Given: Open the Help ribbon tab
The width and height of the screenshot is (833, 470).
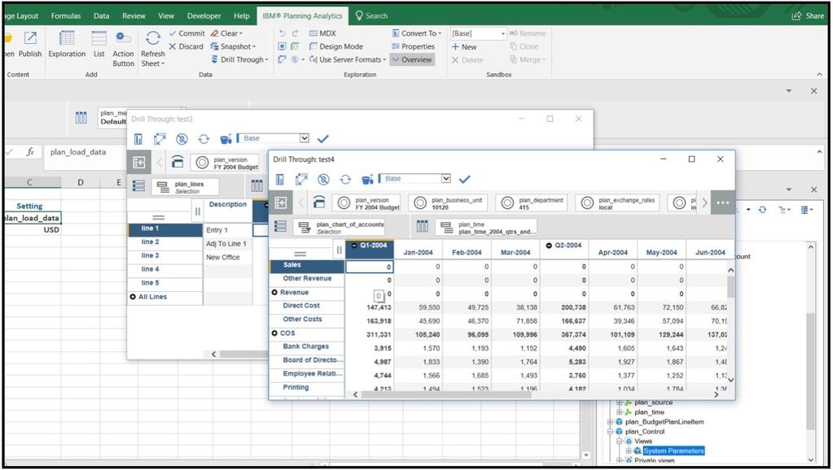Looking at the screenshot, I should click(242, 16).
